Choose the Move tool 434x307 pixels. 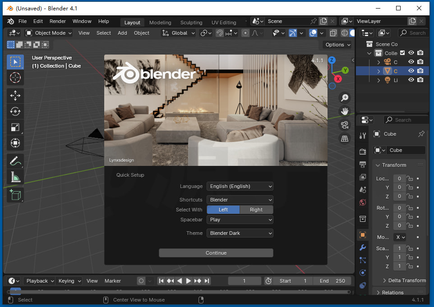coord(15,96)
